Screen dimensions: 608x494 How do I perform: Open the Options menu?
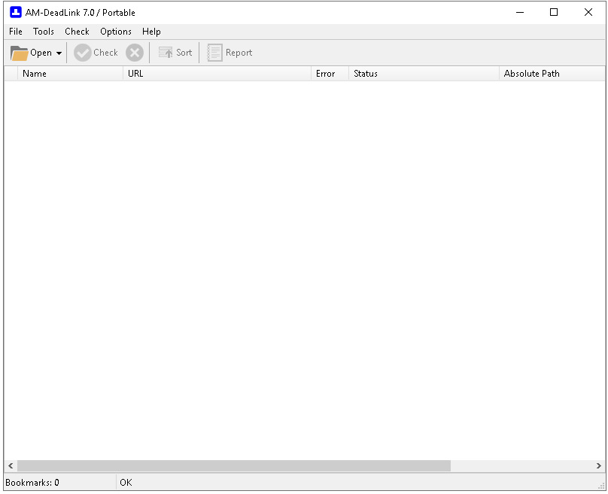point(116,32)
